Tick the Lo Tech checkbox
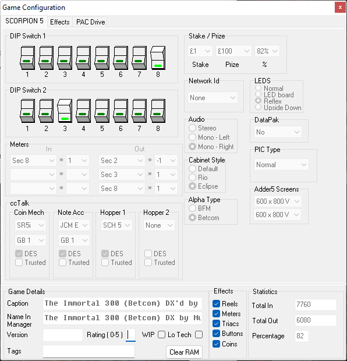Viewport: 347px width, 361px height. tap(199, 335)
